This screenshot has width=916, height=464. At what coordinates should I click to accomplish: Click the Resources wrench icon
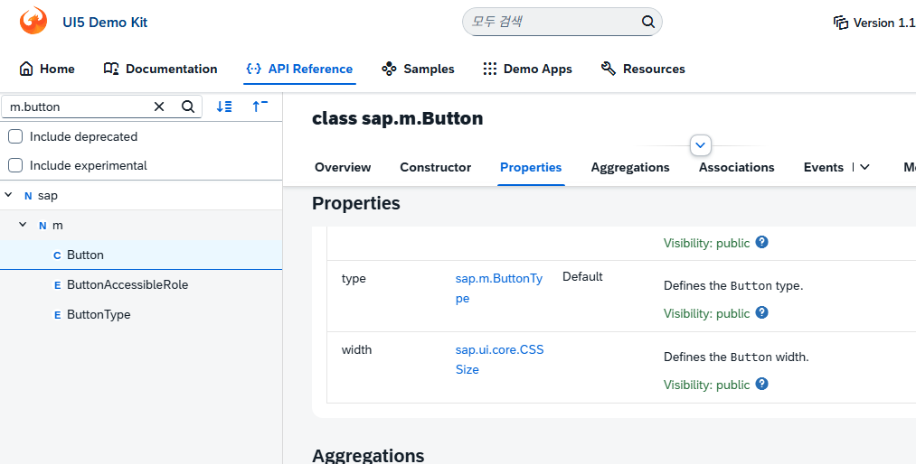609,69
